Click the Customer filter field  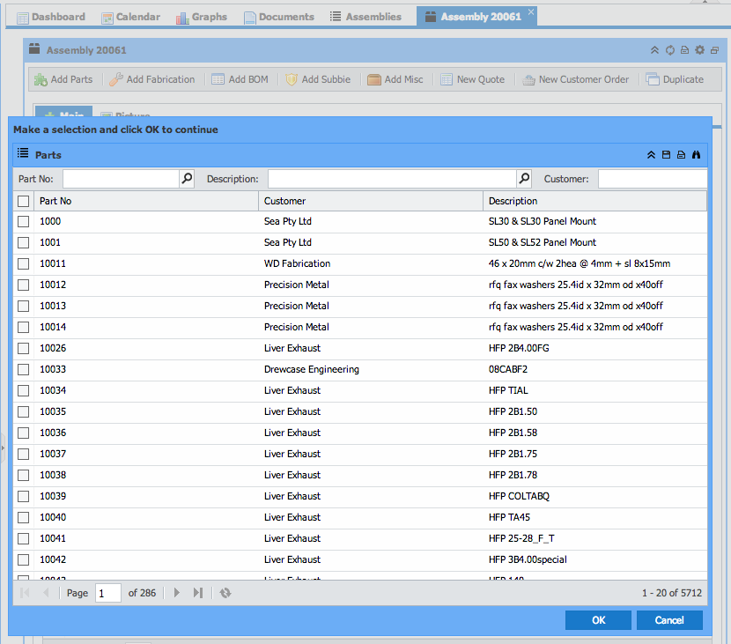[x=653, y=179]
